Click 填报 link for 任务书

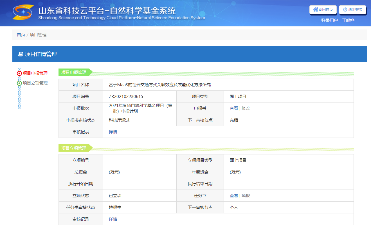click(246, 196)
